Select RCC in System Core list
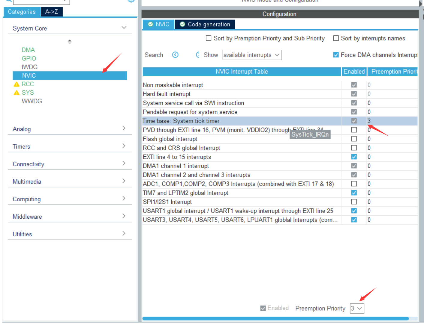This screenshot has height=325, width=424. coord(28,84)
